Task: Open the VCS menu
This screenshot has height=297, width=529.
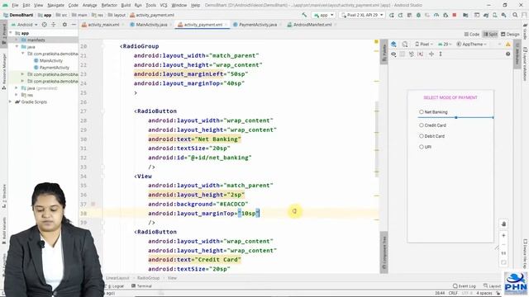Action: 164,5
